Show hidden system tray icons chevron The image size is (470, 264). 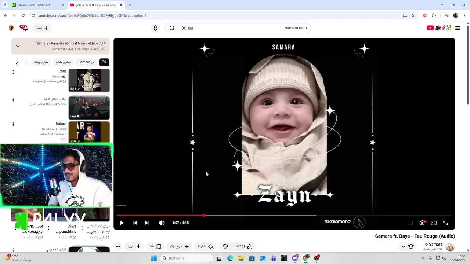422,258
